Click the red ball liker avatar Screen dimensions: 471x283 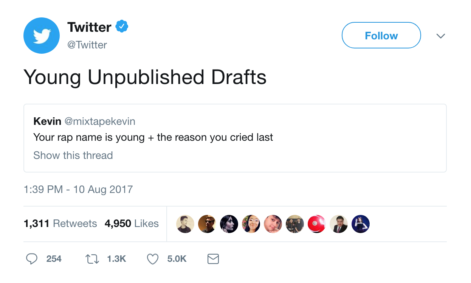[316, 224]
